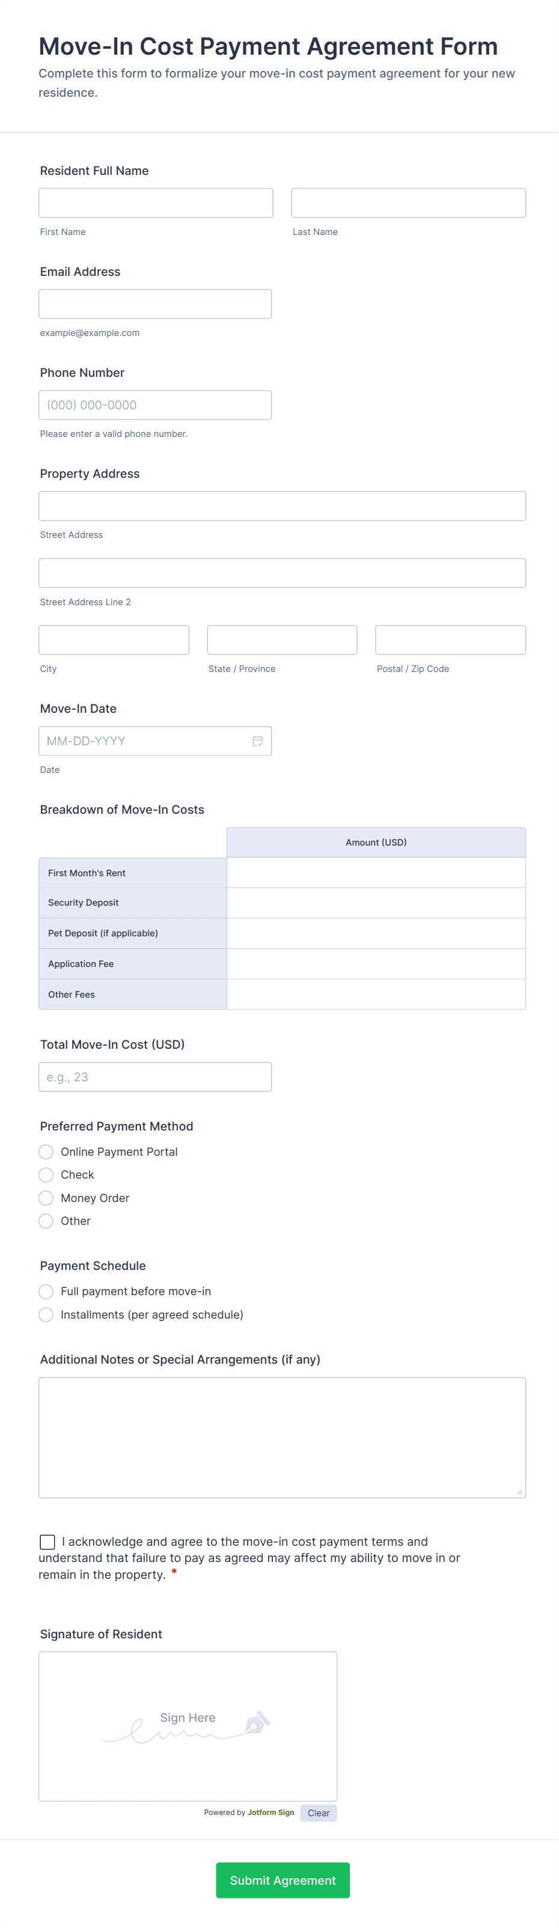The height and width of the screenshot is (1928, 559).
Task: Click the Security Deposit amount cell
Action: [x=376, y=903]
